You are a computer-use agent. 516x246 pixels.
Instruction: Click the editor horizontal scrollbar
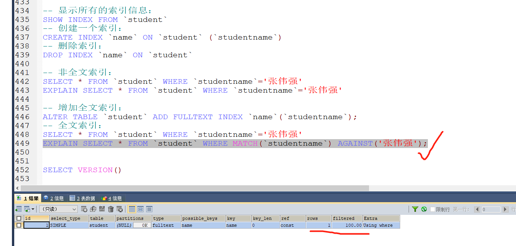[x=195, y=188]
